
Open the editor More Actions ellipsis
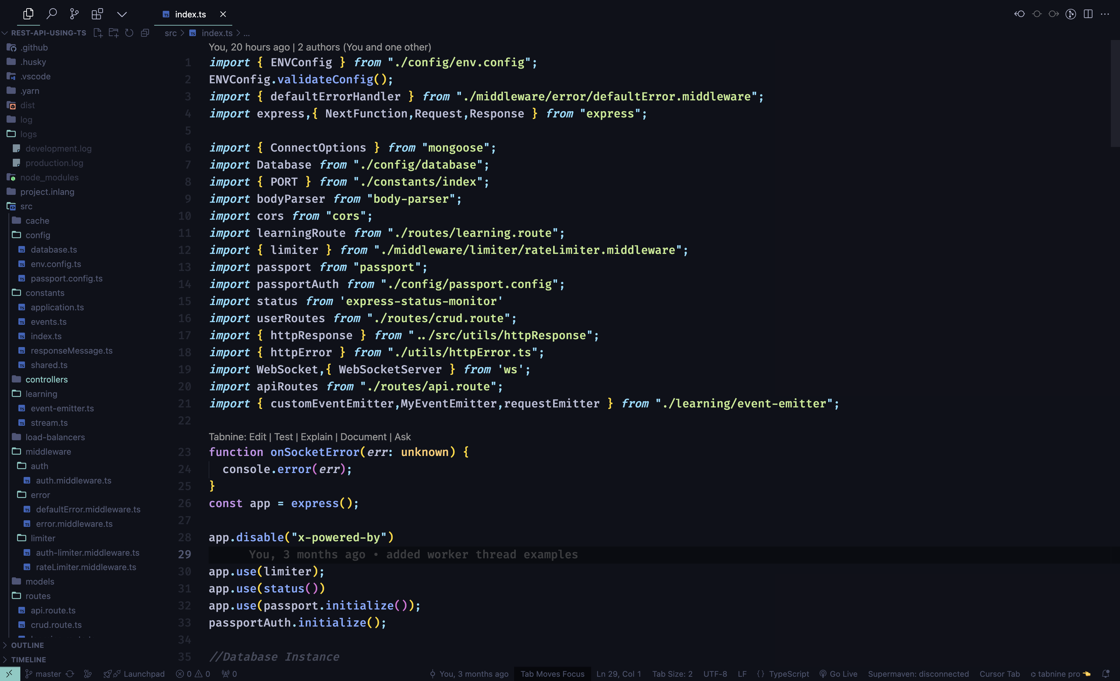point(1105,14)
